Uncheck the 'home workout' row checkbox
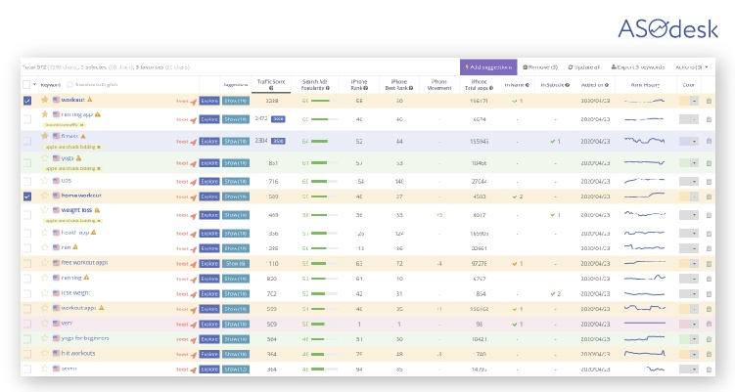The width and height of the screenshot is (735, 392). (x=26, y=196)
